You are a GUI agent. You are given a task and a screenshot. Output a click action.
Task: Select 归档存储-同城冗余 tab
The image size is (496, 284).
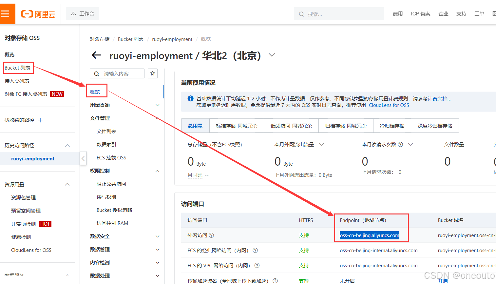click(x=346, y=126)
